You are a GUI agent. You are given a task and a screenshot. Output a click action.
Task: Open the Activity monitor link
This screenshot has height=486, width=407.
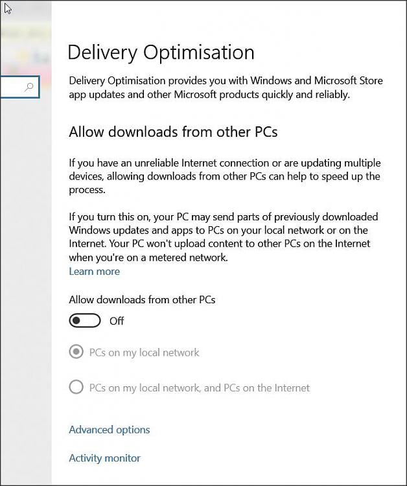tap(104, 458)
